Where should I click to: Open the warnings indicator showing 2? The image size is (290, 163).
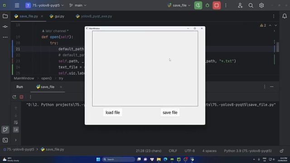(x=263, y=25)
